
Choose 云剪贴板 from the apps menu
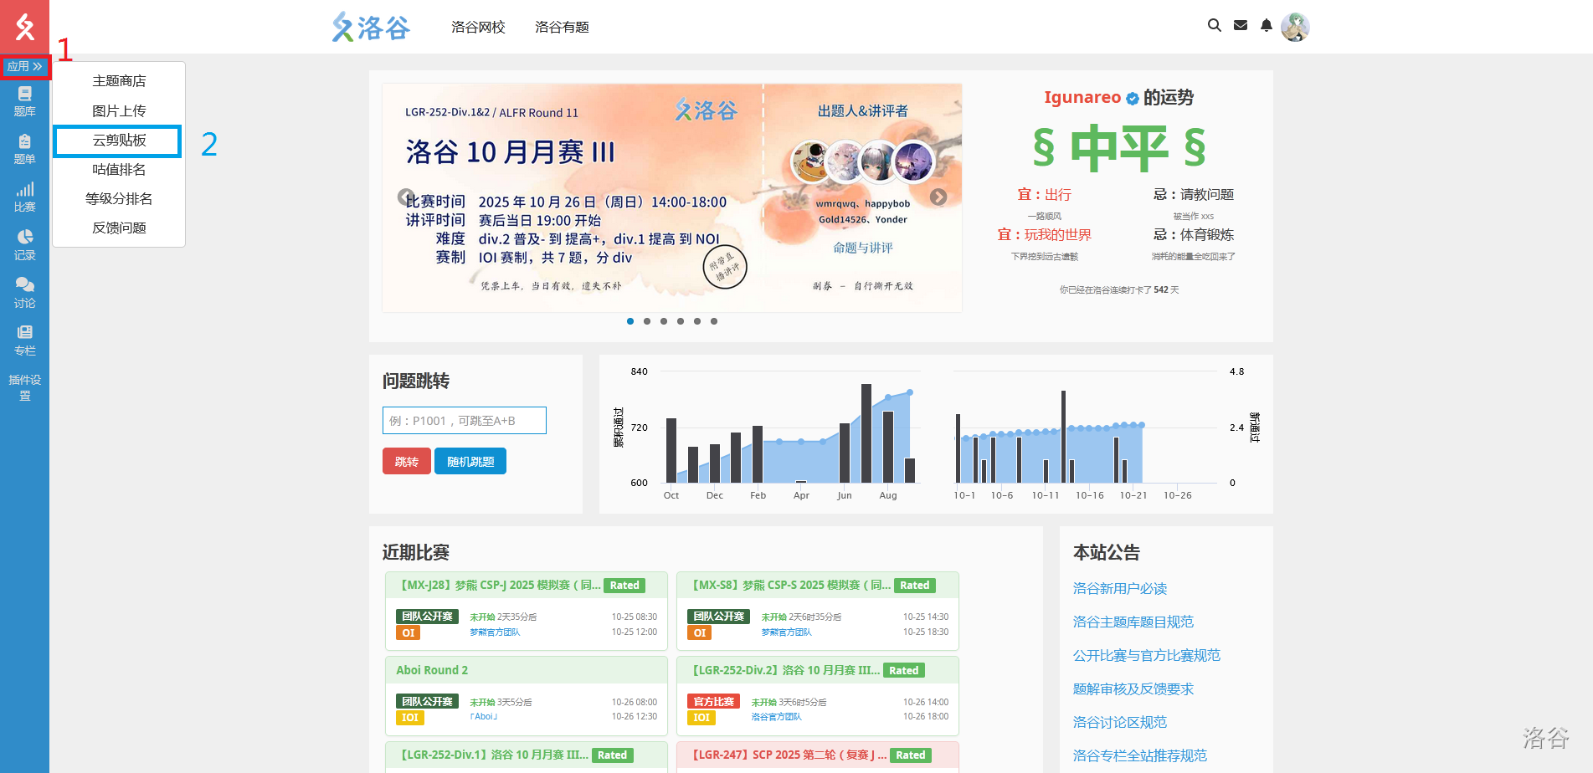119,141
